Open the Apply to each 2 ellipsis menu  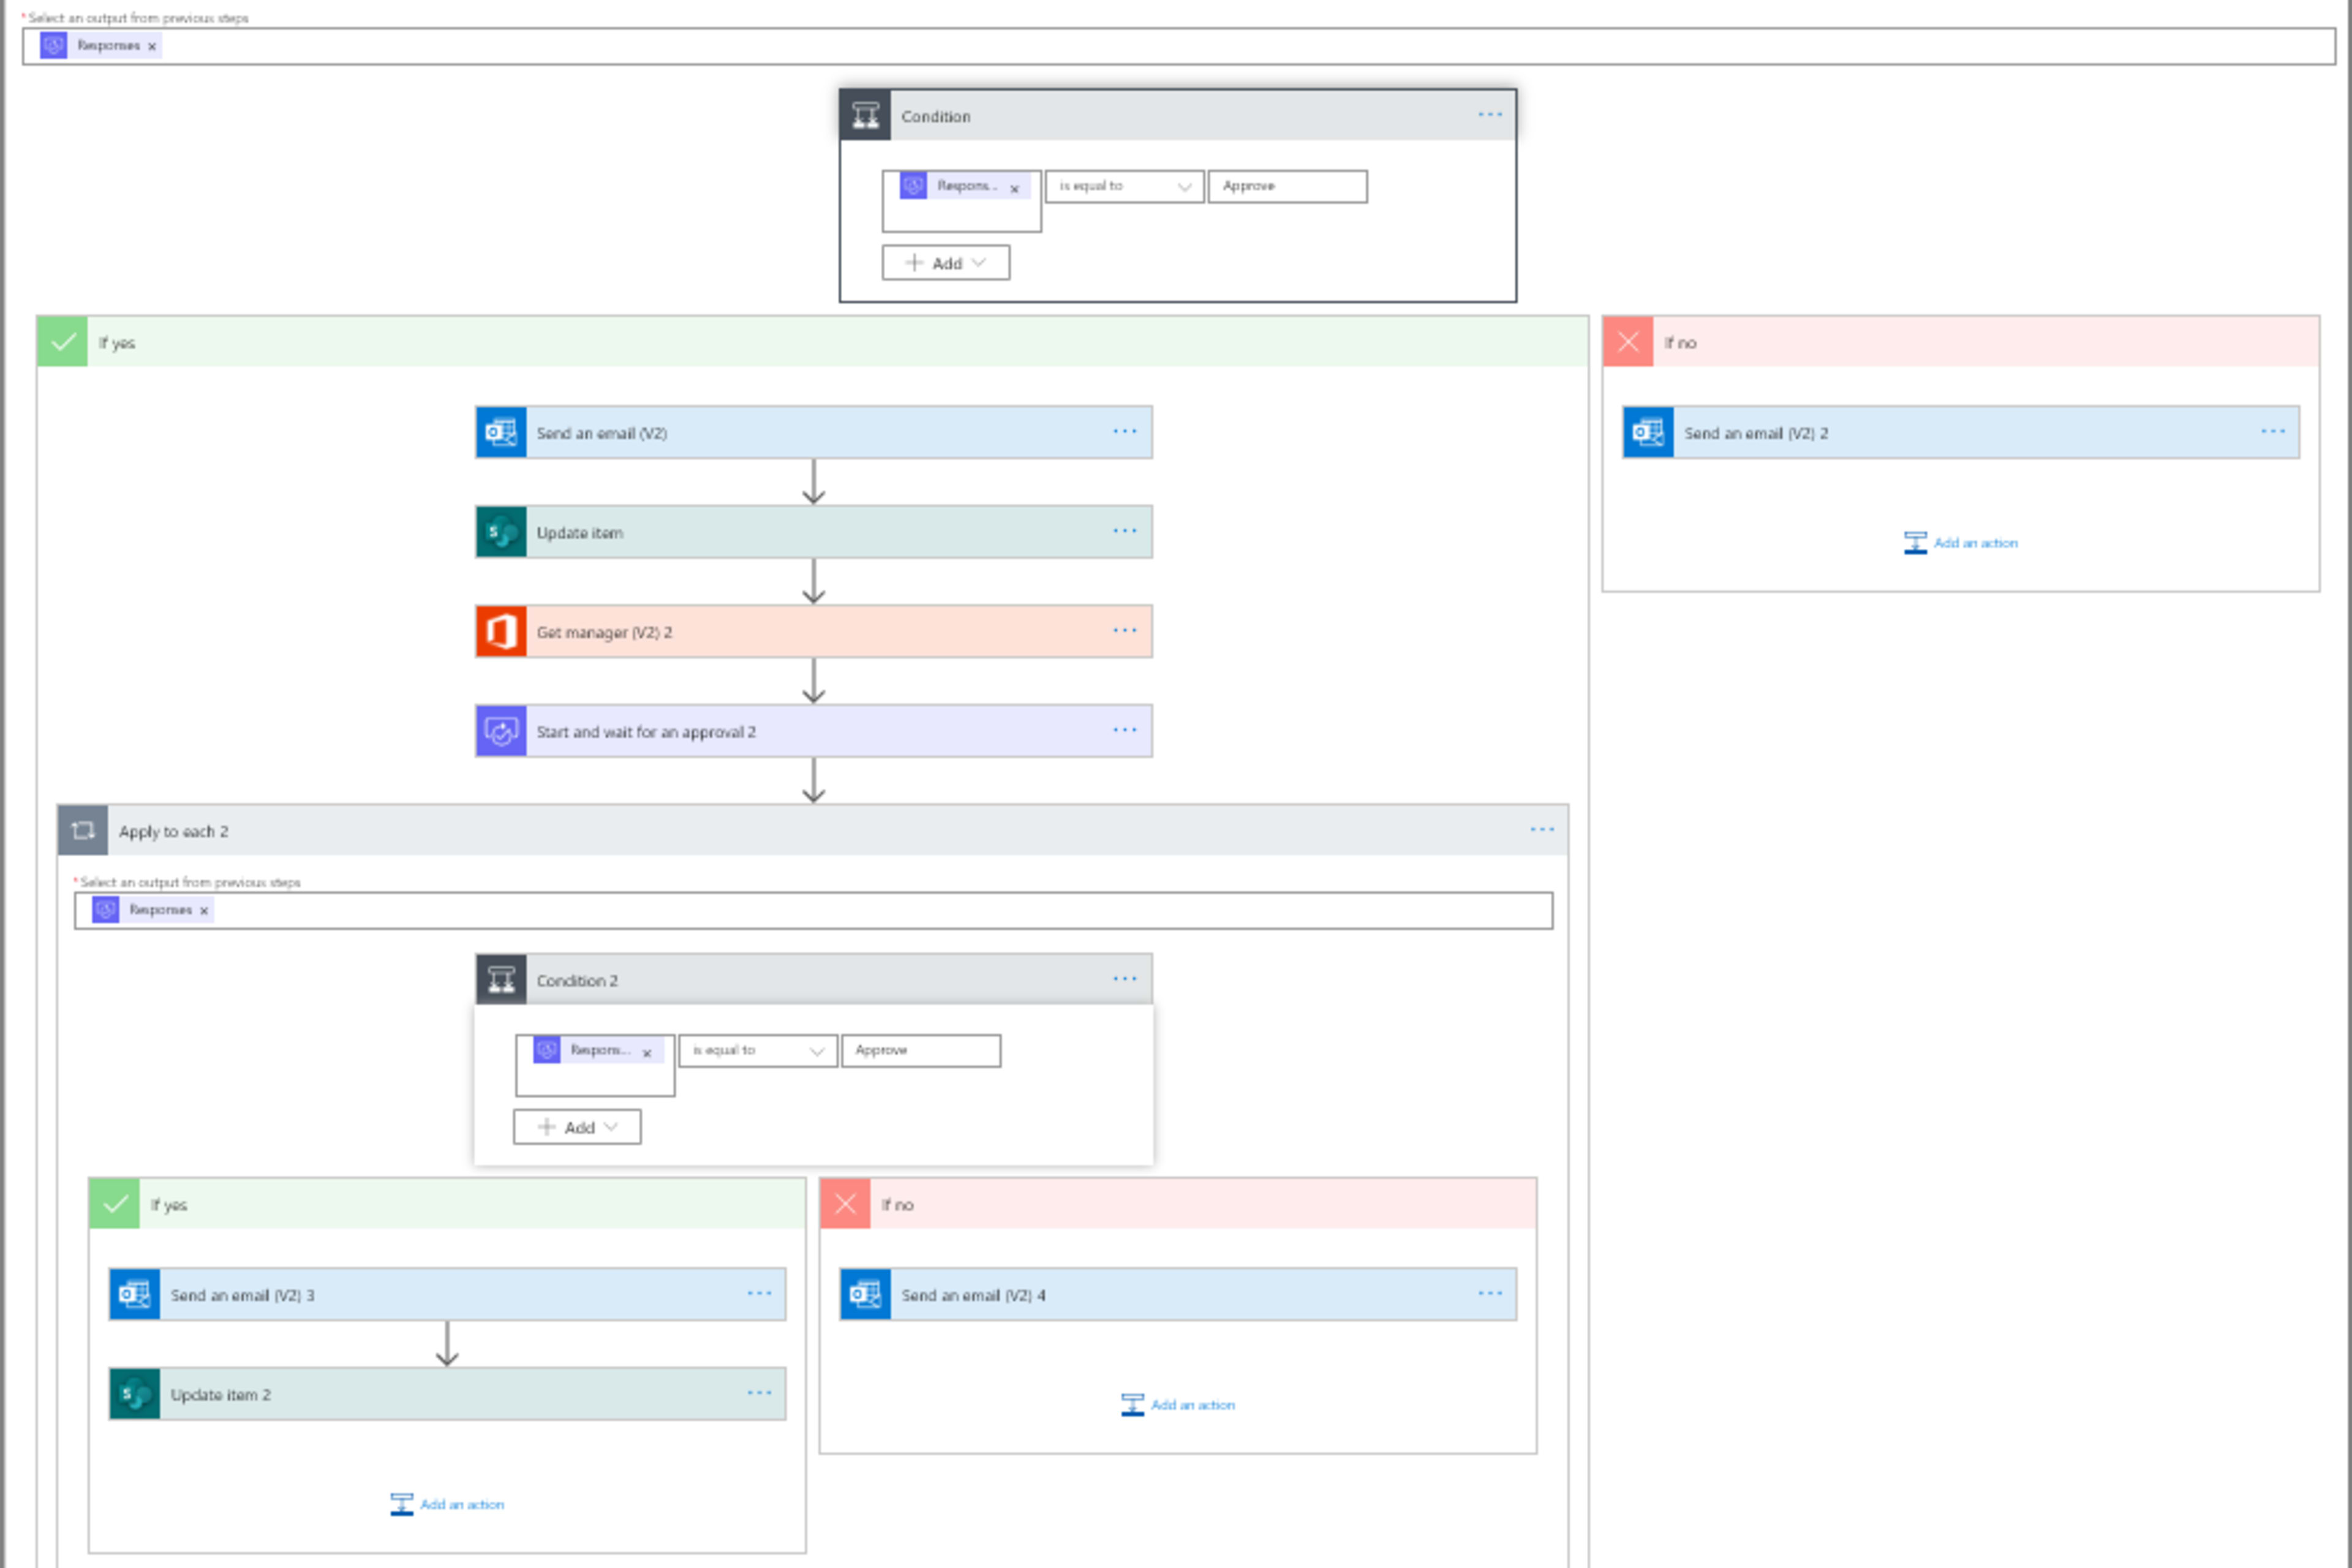1542,829
